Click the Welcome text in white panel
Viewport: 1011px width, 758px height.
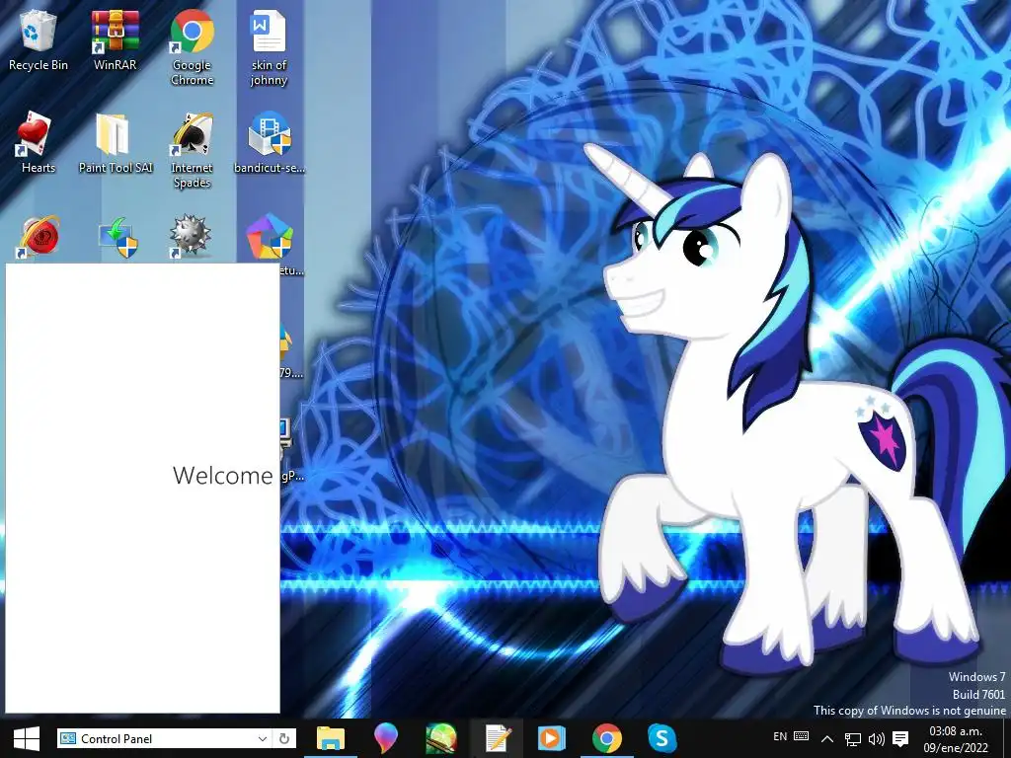(223, 476)
